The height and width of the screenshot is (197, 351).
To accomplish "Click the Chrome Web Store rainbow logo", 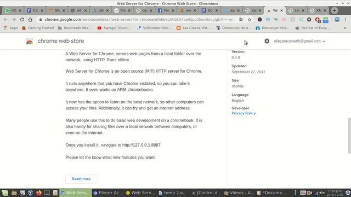I will 30,42.
